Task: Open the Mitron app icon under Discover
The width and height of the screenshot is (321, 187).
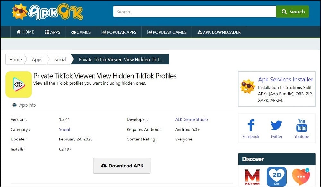Action: pos(252,177)
